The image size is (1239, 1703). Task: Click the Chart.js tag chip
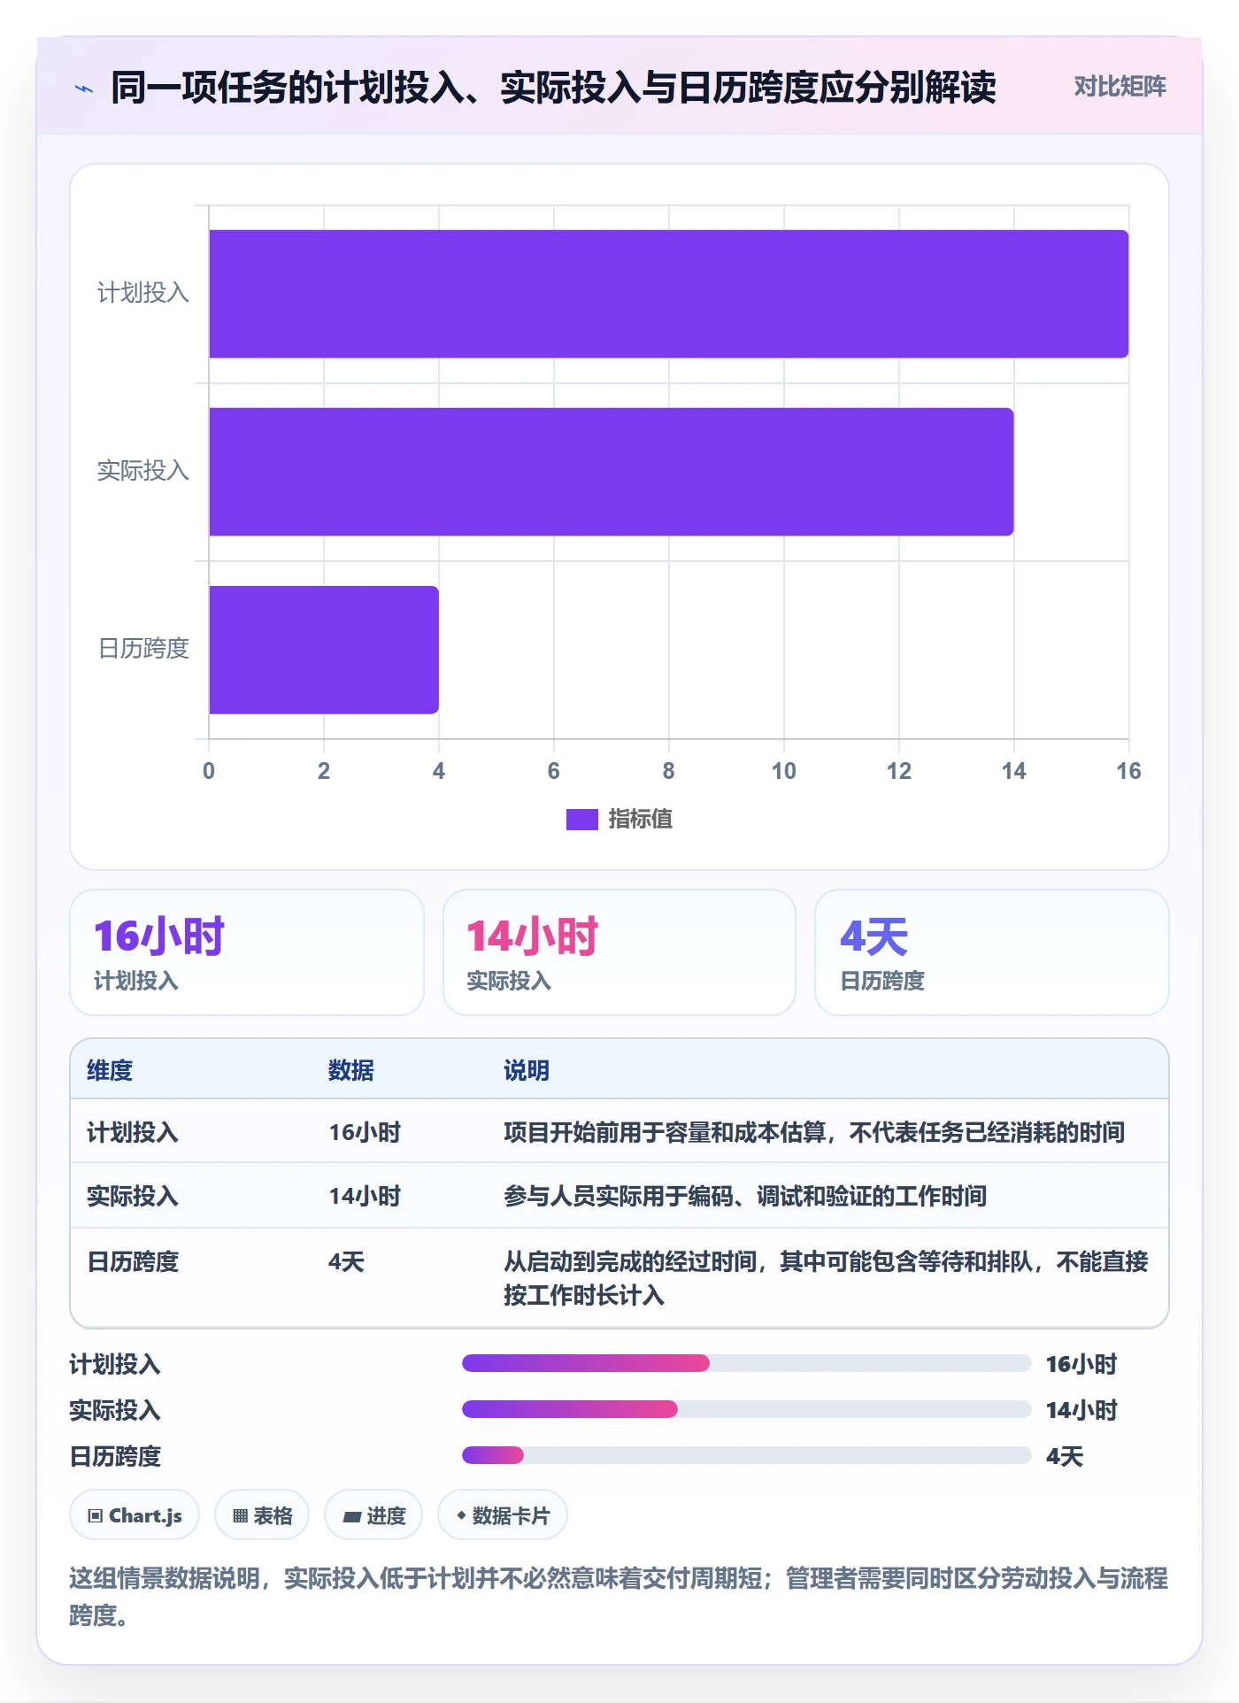pos(135,1515)
